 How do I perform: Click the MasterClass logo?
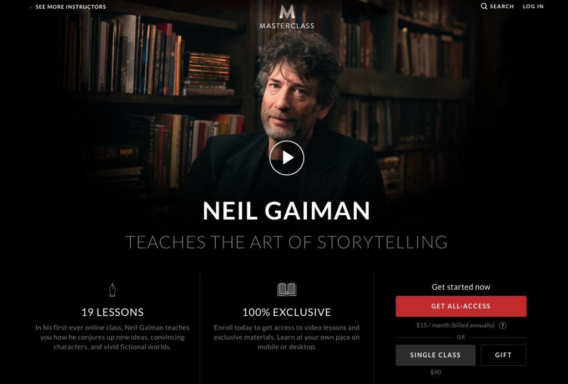[287, 17]
